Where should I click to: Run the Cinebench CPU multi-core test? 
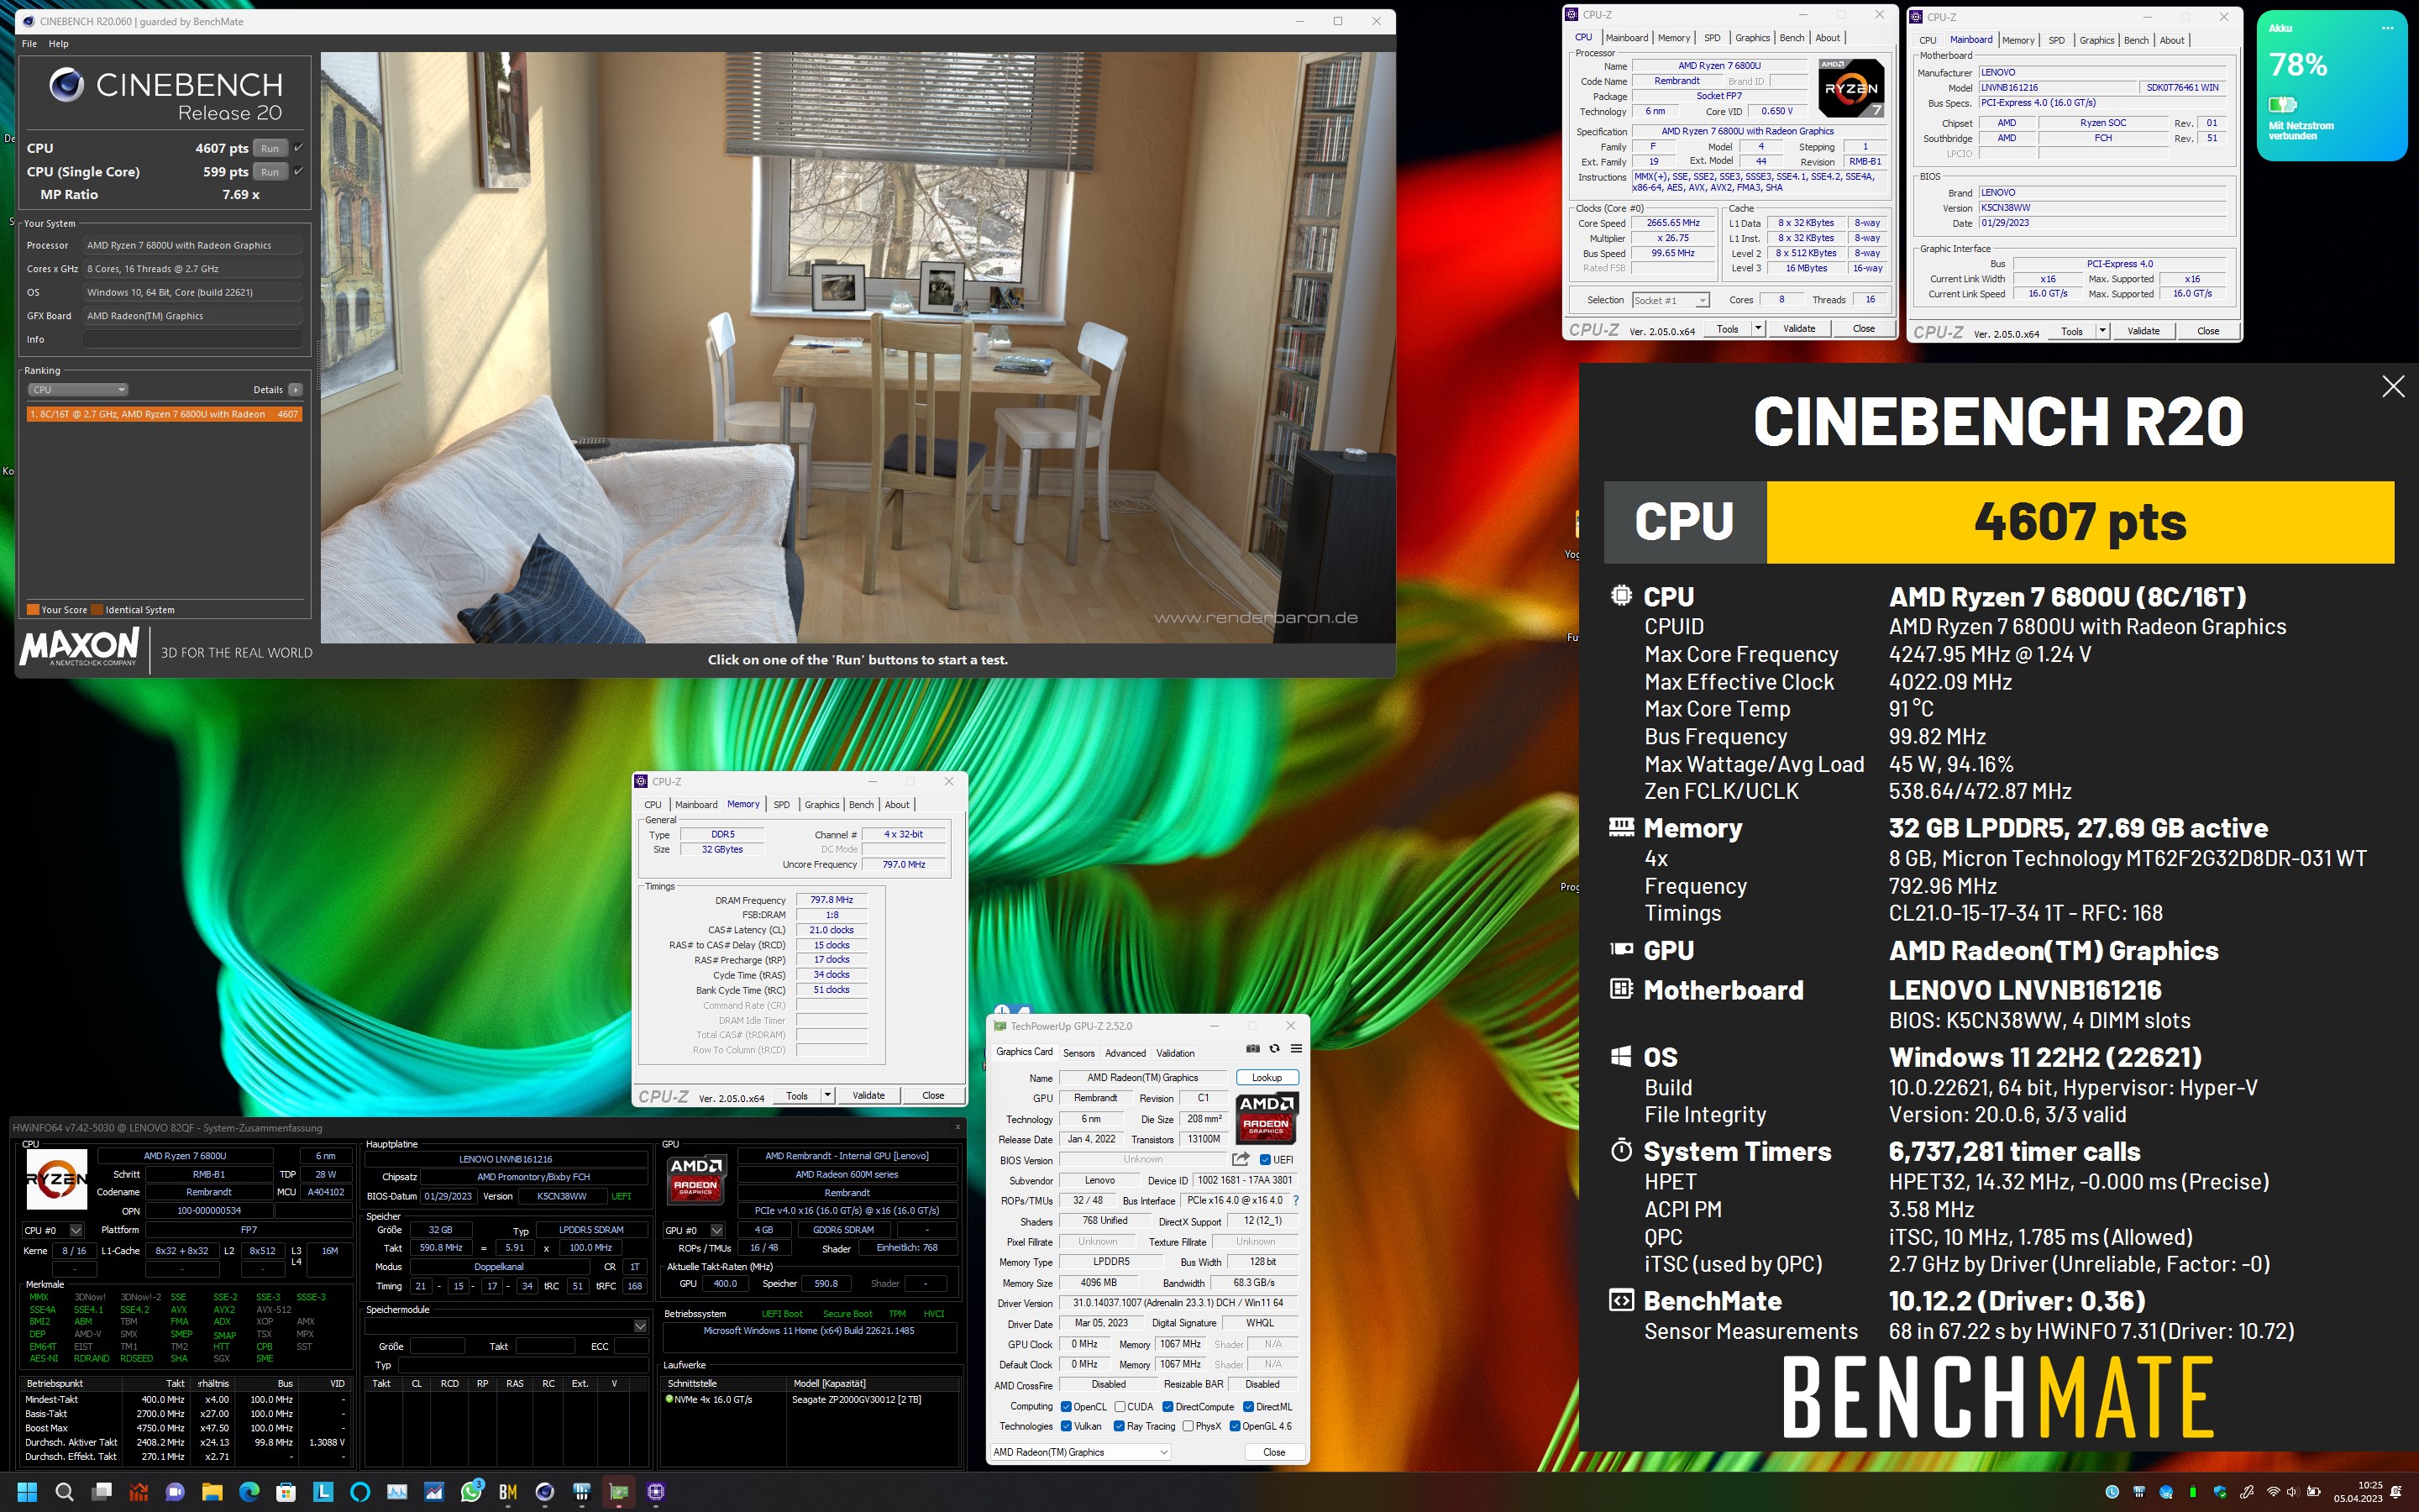[x=270, y=148]
